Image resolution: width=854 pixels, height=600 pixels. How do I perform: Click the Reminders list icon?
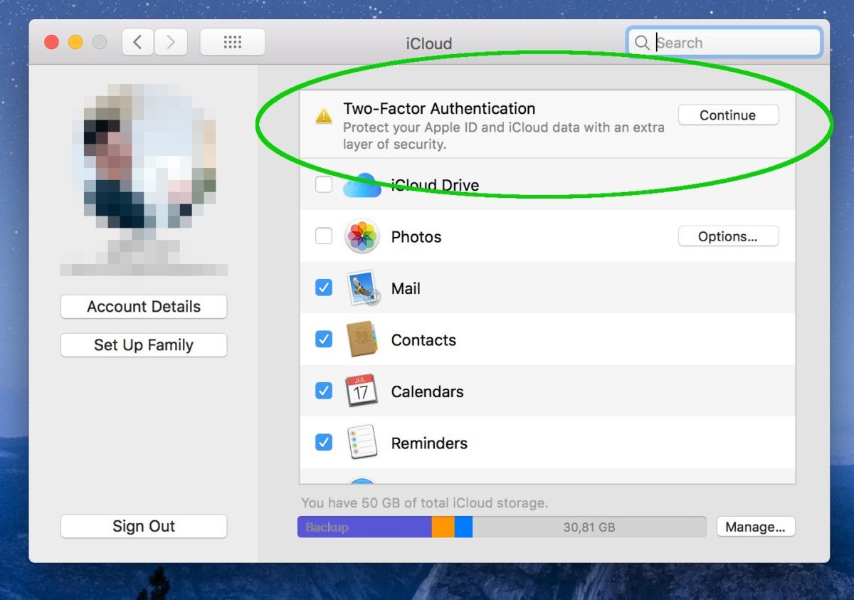coord(362,443)
